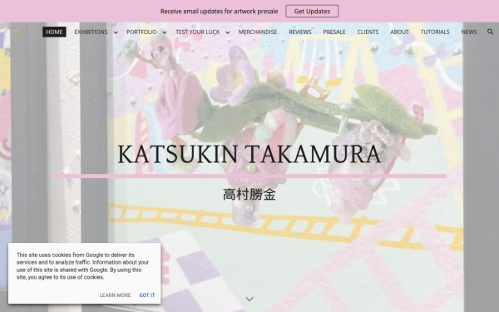Click the Get Updates button
This screenshot has height=312, width=499.
[x=312, y=11]
